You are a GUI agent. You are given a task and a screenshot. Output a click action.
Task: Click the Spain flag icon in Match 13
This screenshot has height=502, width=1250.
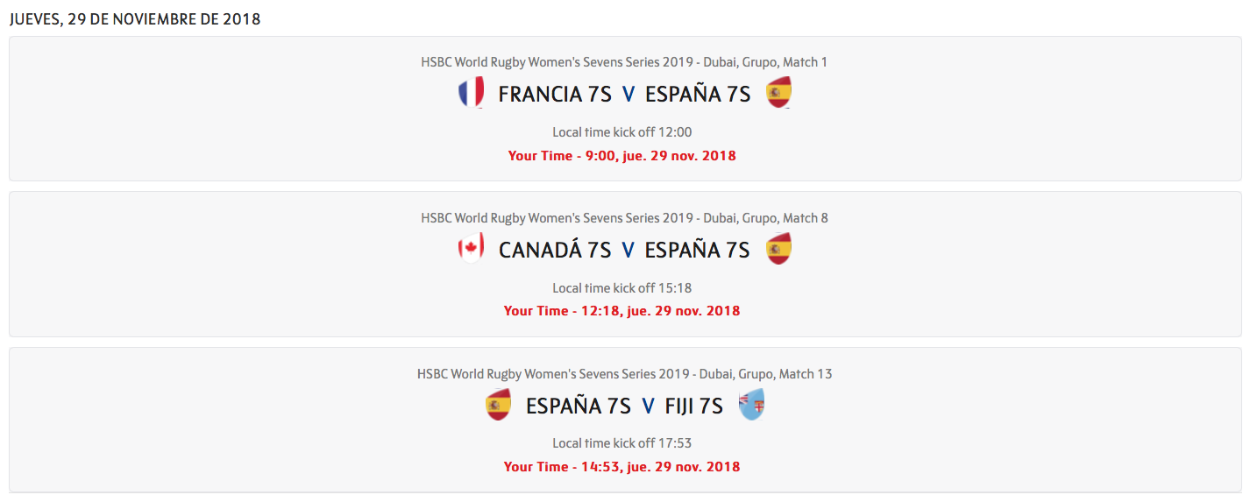click(498, 405)
